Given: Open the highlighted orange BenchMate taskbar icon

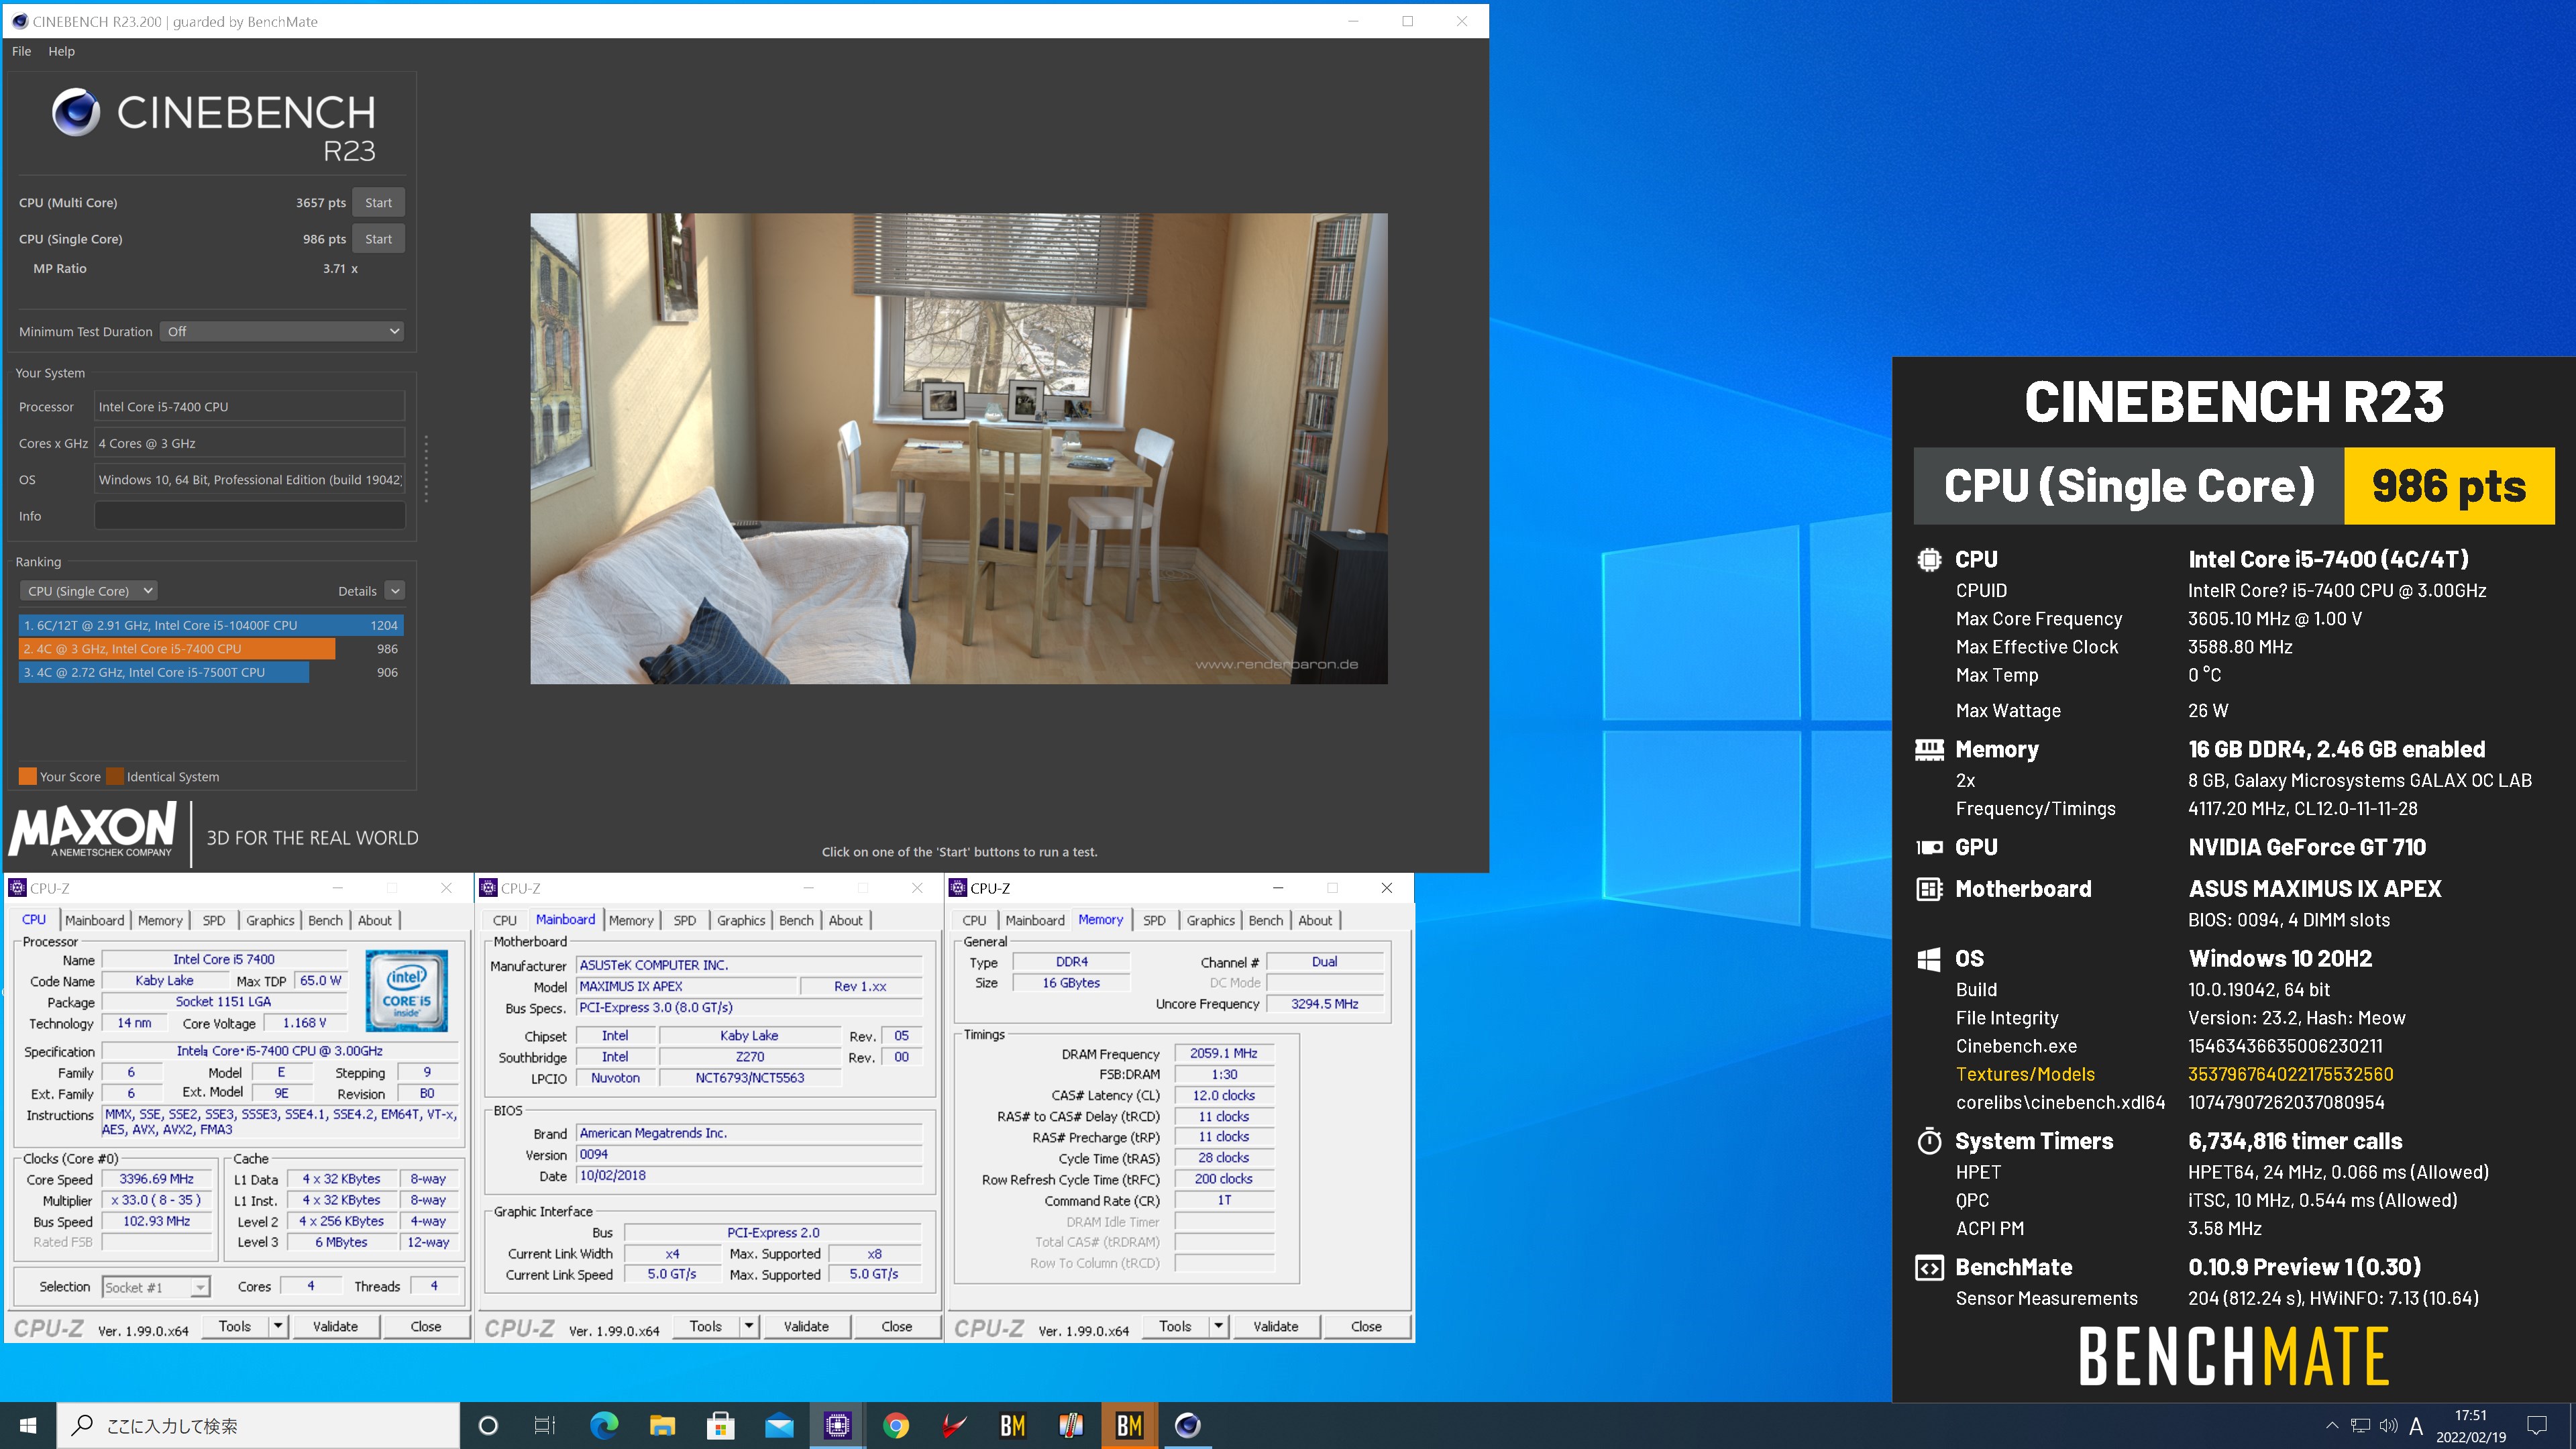Looking at the screenshot, I should tap(1129, 1425).
